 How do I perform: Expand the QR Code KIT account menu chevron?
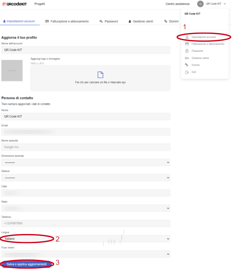tap(225, 4)
